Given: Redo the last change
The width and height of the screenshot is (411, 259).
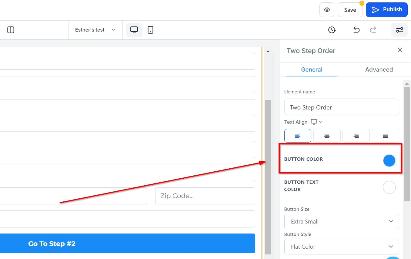Looking at the screenshot, I should click(373, 30).
